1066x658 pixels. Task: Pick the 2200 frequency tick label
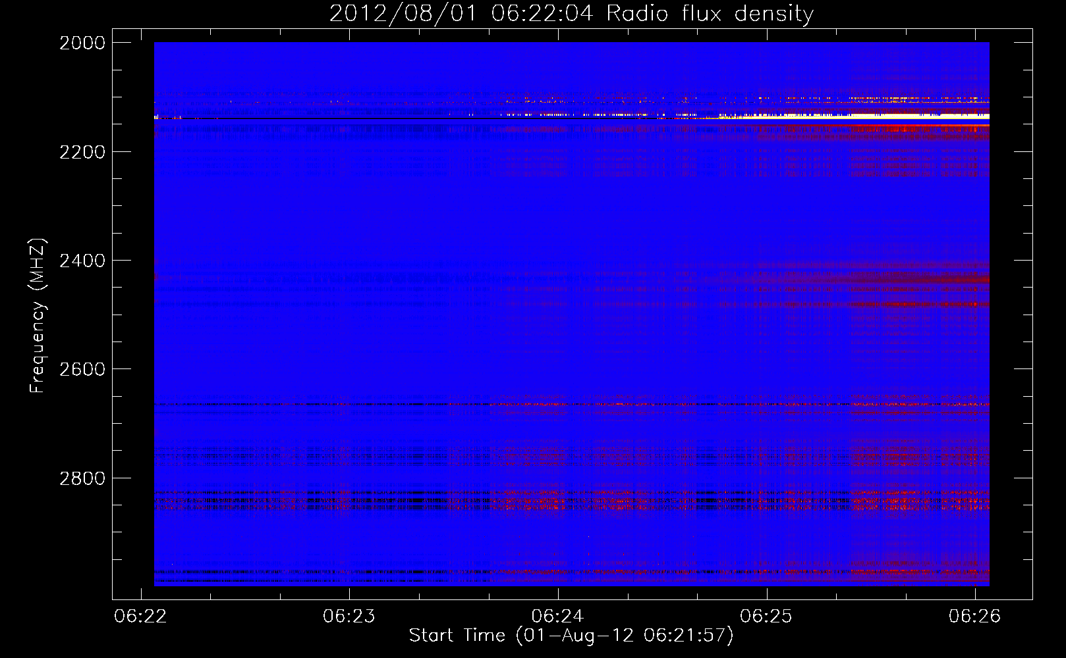pyautogui.click(x=82, y=152)
